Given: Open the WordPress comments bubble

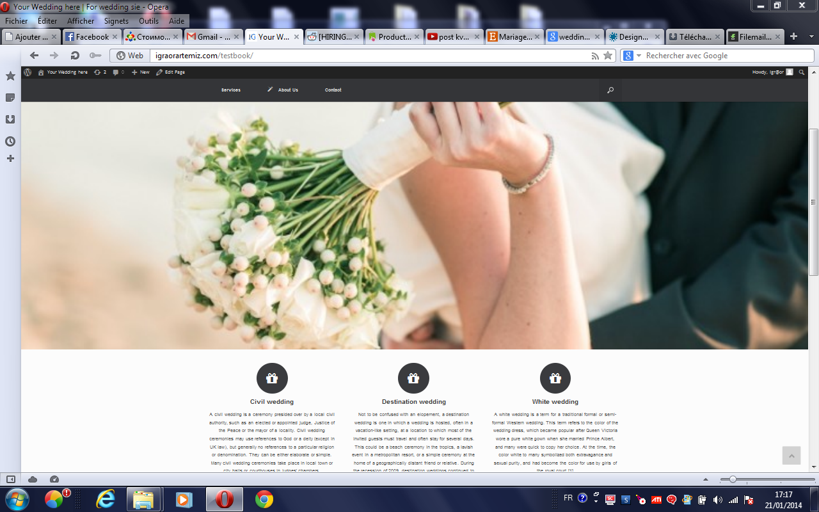Looking at the screenshot, I should 118,72.
